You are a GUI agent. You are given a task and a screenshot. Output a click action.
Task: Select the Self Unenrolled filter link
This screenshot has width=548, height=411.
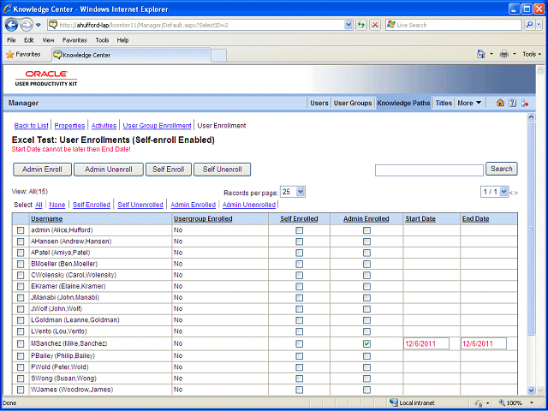[x=140, y=205]
